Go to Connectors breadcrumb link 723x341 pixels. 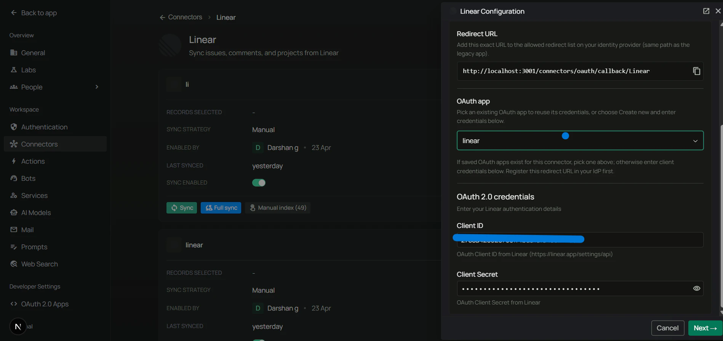(x=185, y=17)
